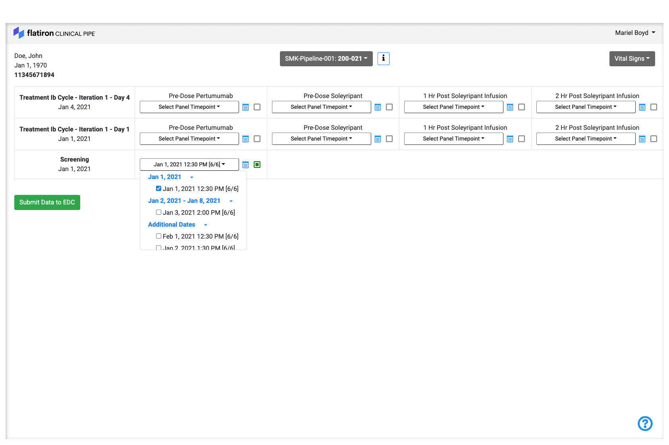Open the SMK-Pipeline-001 study dropdown
Image resolution: width=669 pixels, height=445 pixels.
click(x=326, y=59)
